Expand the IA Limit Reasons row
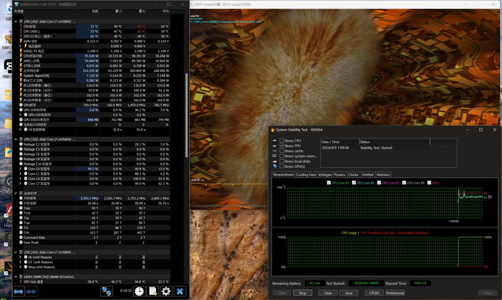 [x=20, y=257]
